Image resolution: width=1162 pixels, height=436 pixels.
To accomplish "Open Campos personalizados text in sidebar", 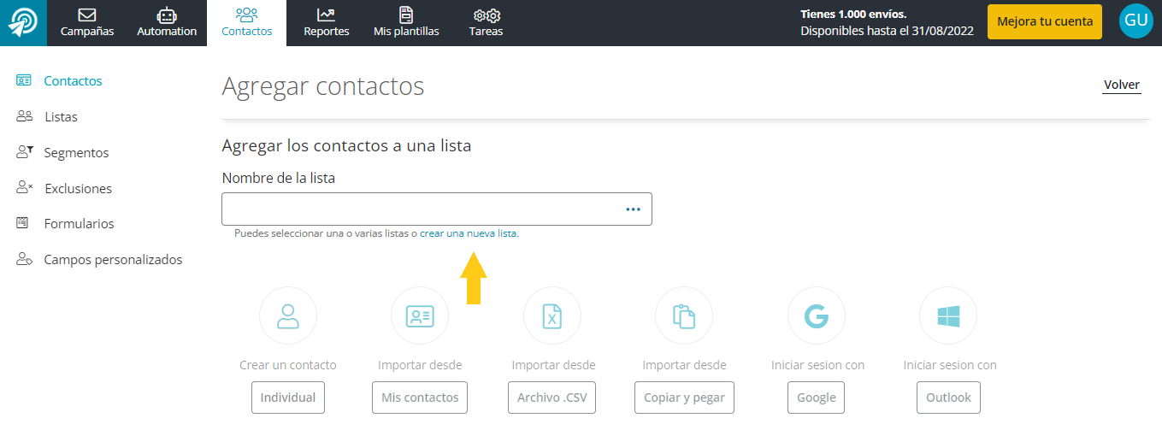I will (x=113, y=260).
